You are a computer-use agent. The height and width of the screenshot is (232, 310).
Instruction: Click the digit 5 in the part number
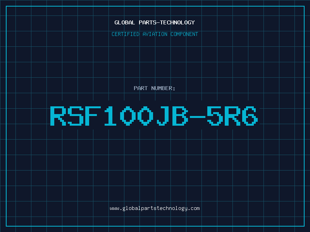pos(215,116)
